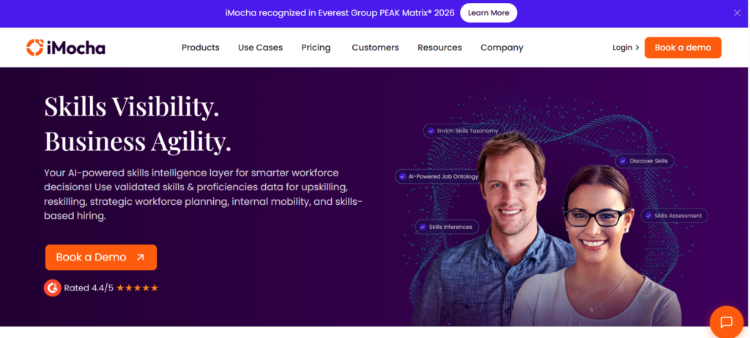This screenshot has width=750, height=338.
Task: Expand the Use Cases menu
Action: [260, 48]
